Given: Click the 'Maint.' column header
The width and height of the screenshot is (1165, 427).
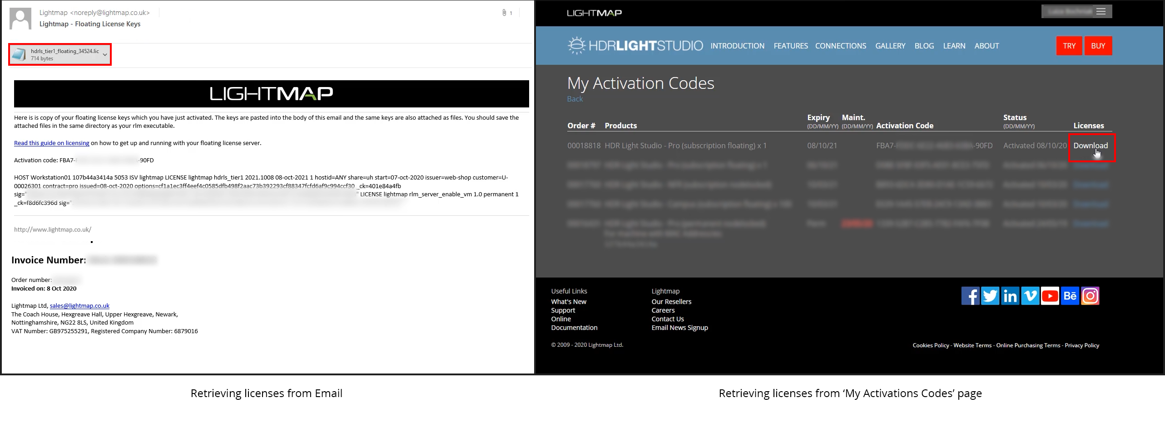Looking at the screenshot, I should click(x=853, y=117).
